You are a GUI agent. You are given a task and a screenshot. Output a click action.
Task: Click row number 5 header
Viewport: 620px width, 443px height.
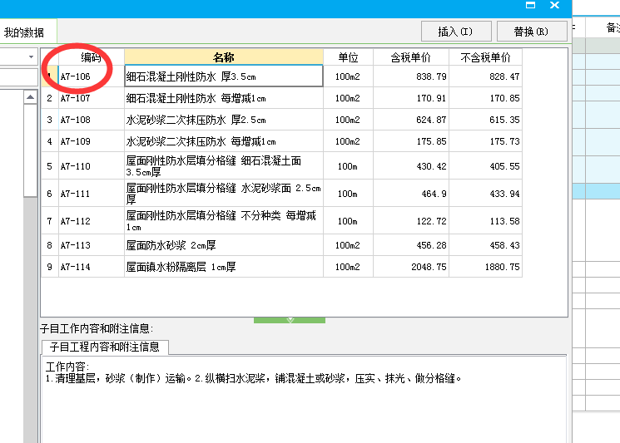(x=49, y=166)
